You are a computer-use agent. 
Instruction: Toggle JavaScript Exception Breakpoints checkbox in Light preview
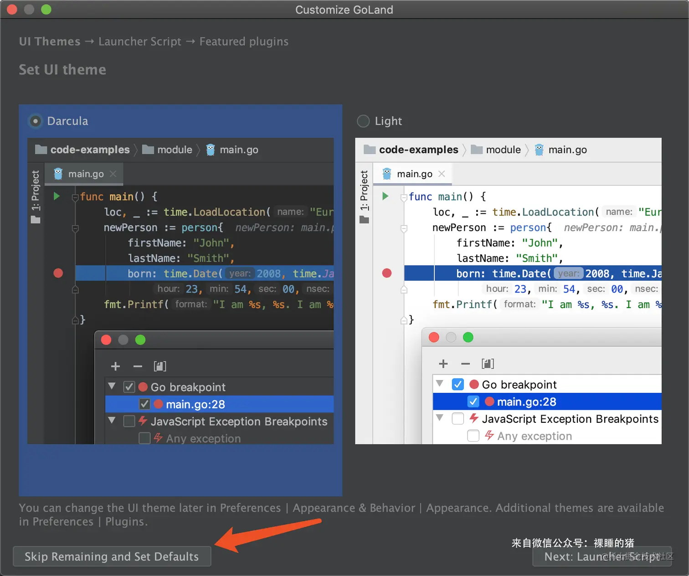pyautogui.click(x=458, y=419)
